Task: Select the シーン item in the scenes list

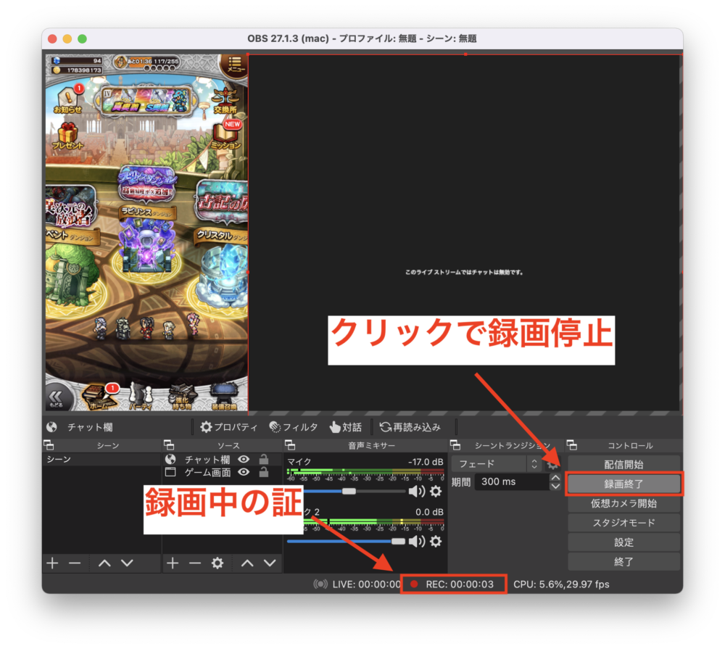Action: [x=101, y=459]
